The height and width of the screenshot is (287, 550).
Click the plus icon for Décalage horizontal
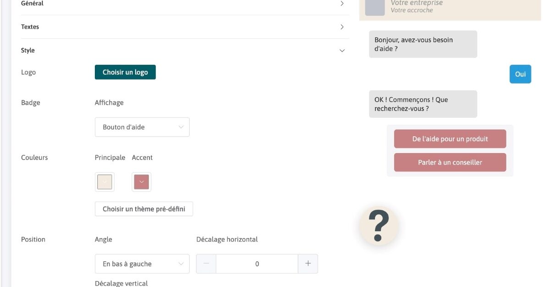coord(308,263)
